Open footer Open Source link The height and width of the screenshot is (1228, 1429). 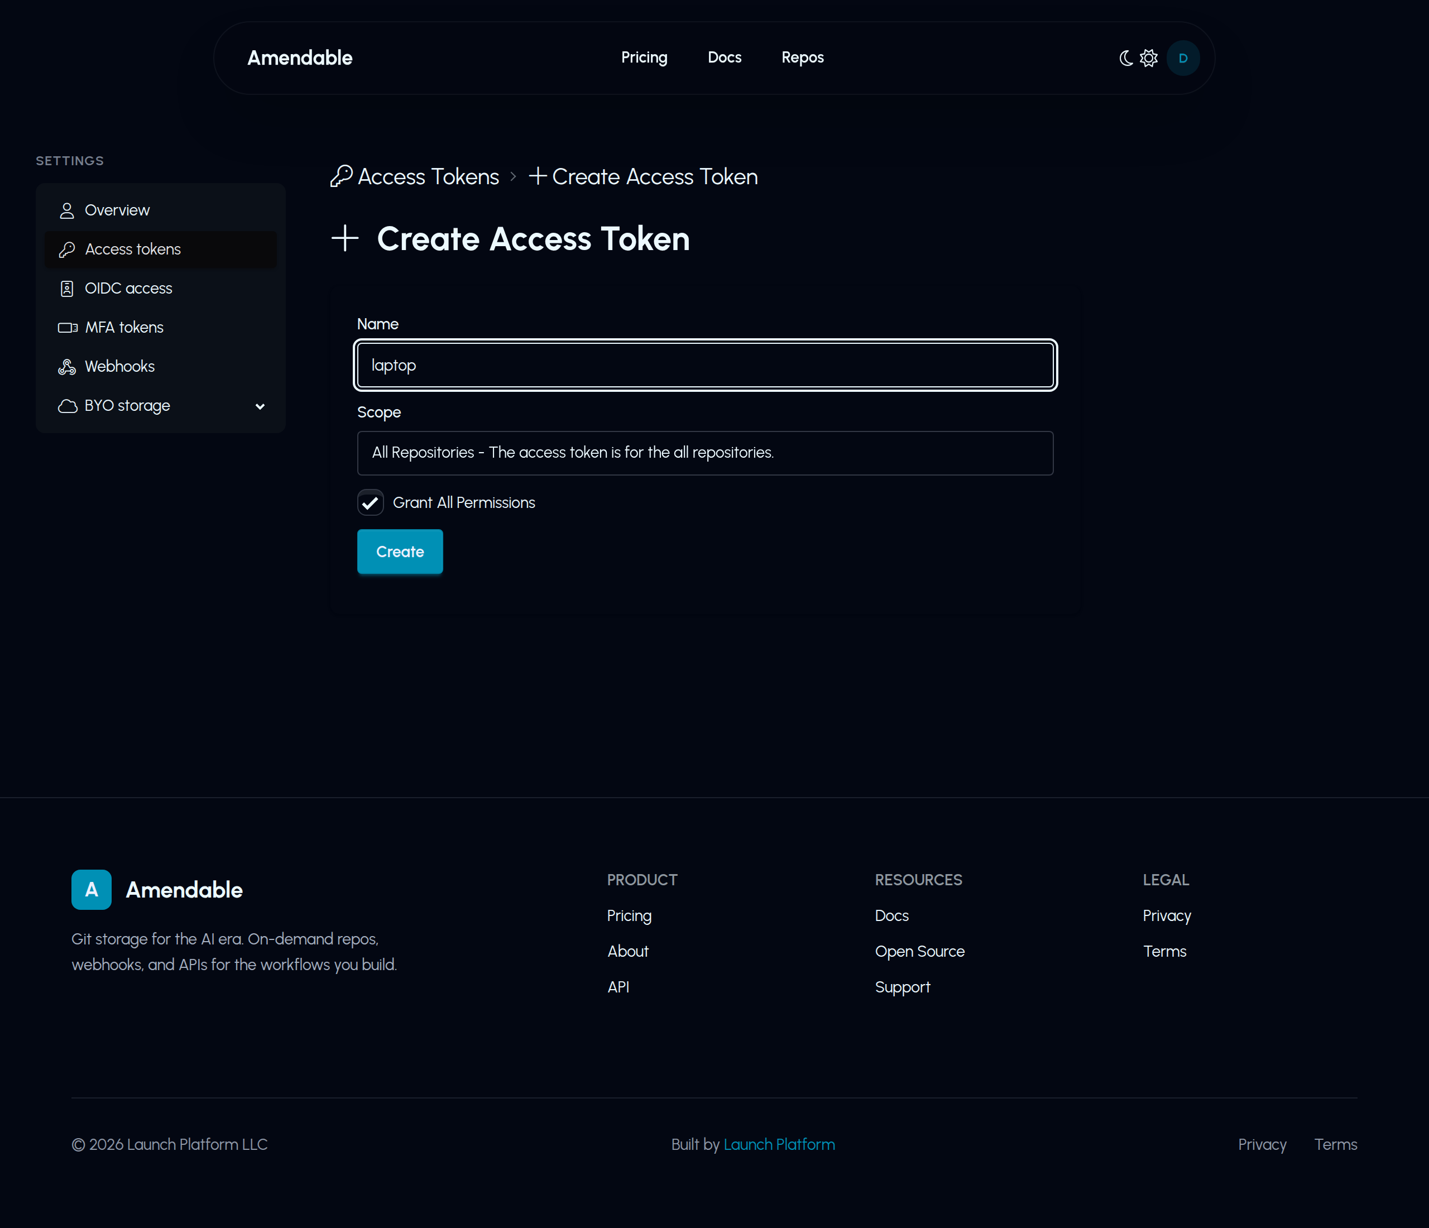point(919,952)
